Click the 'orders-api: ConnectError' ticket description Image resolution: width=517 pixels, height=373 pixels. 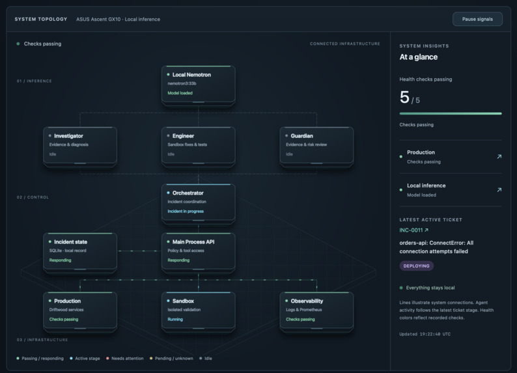click(436, 247)
